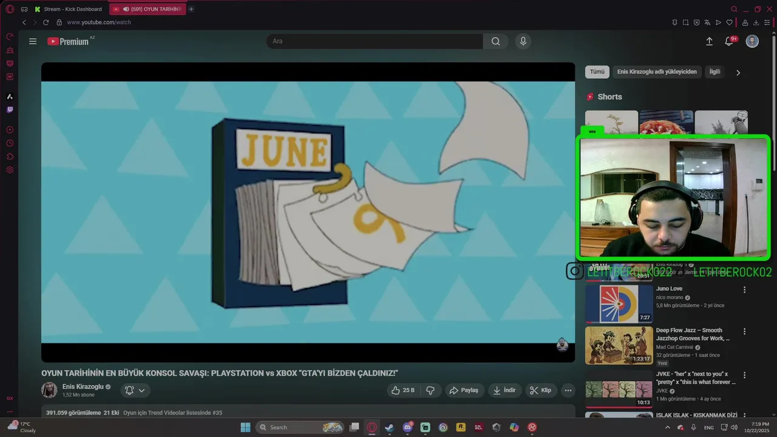
Task: Reload the page with refresh icon
Action: pyautogui.click(x=46, y=22)
